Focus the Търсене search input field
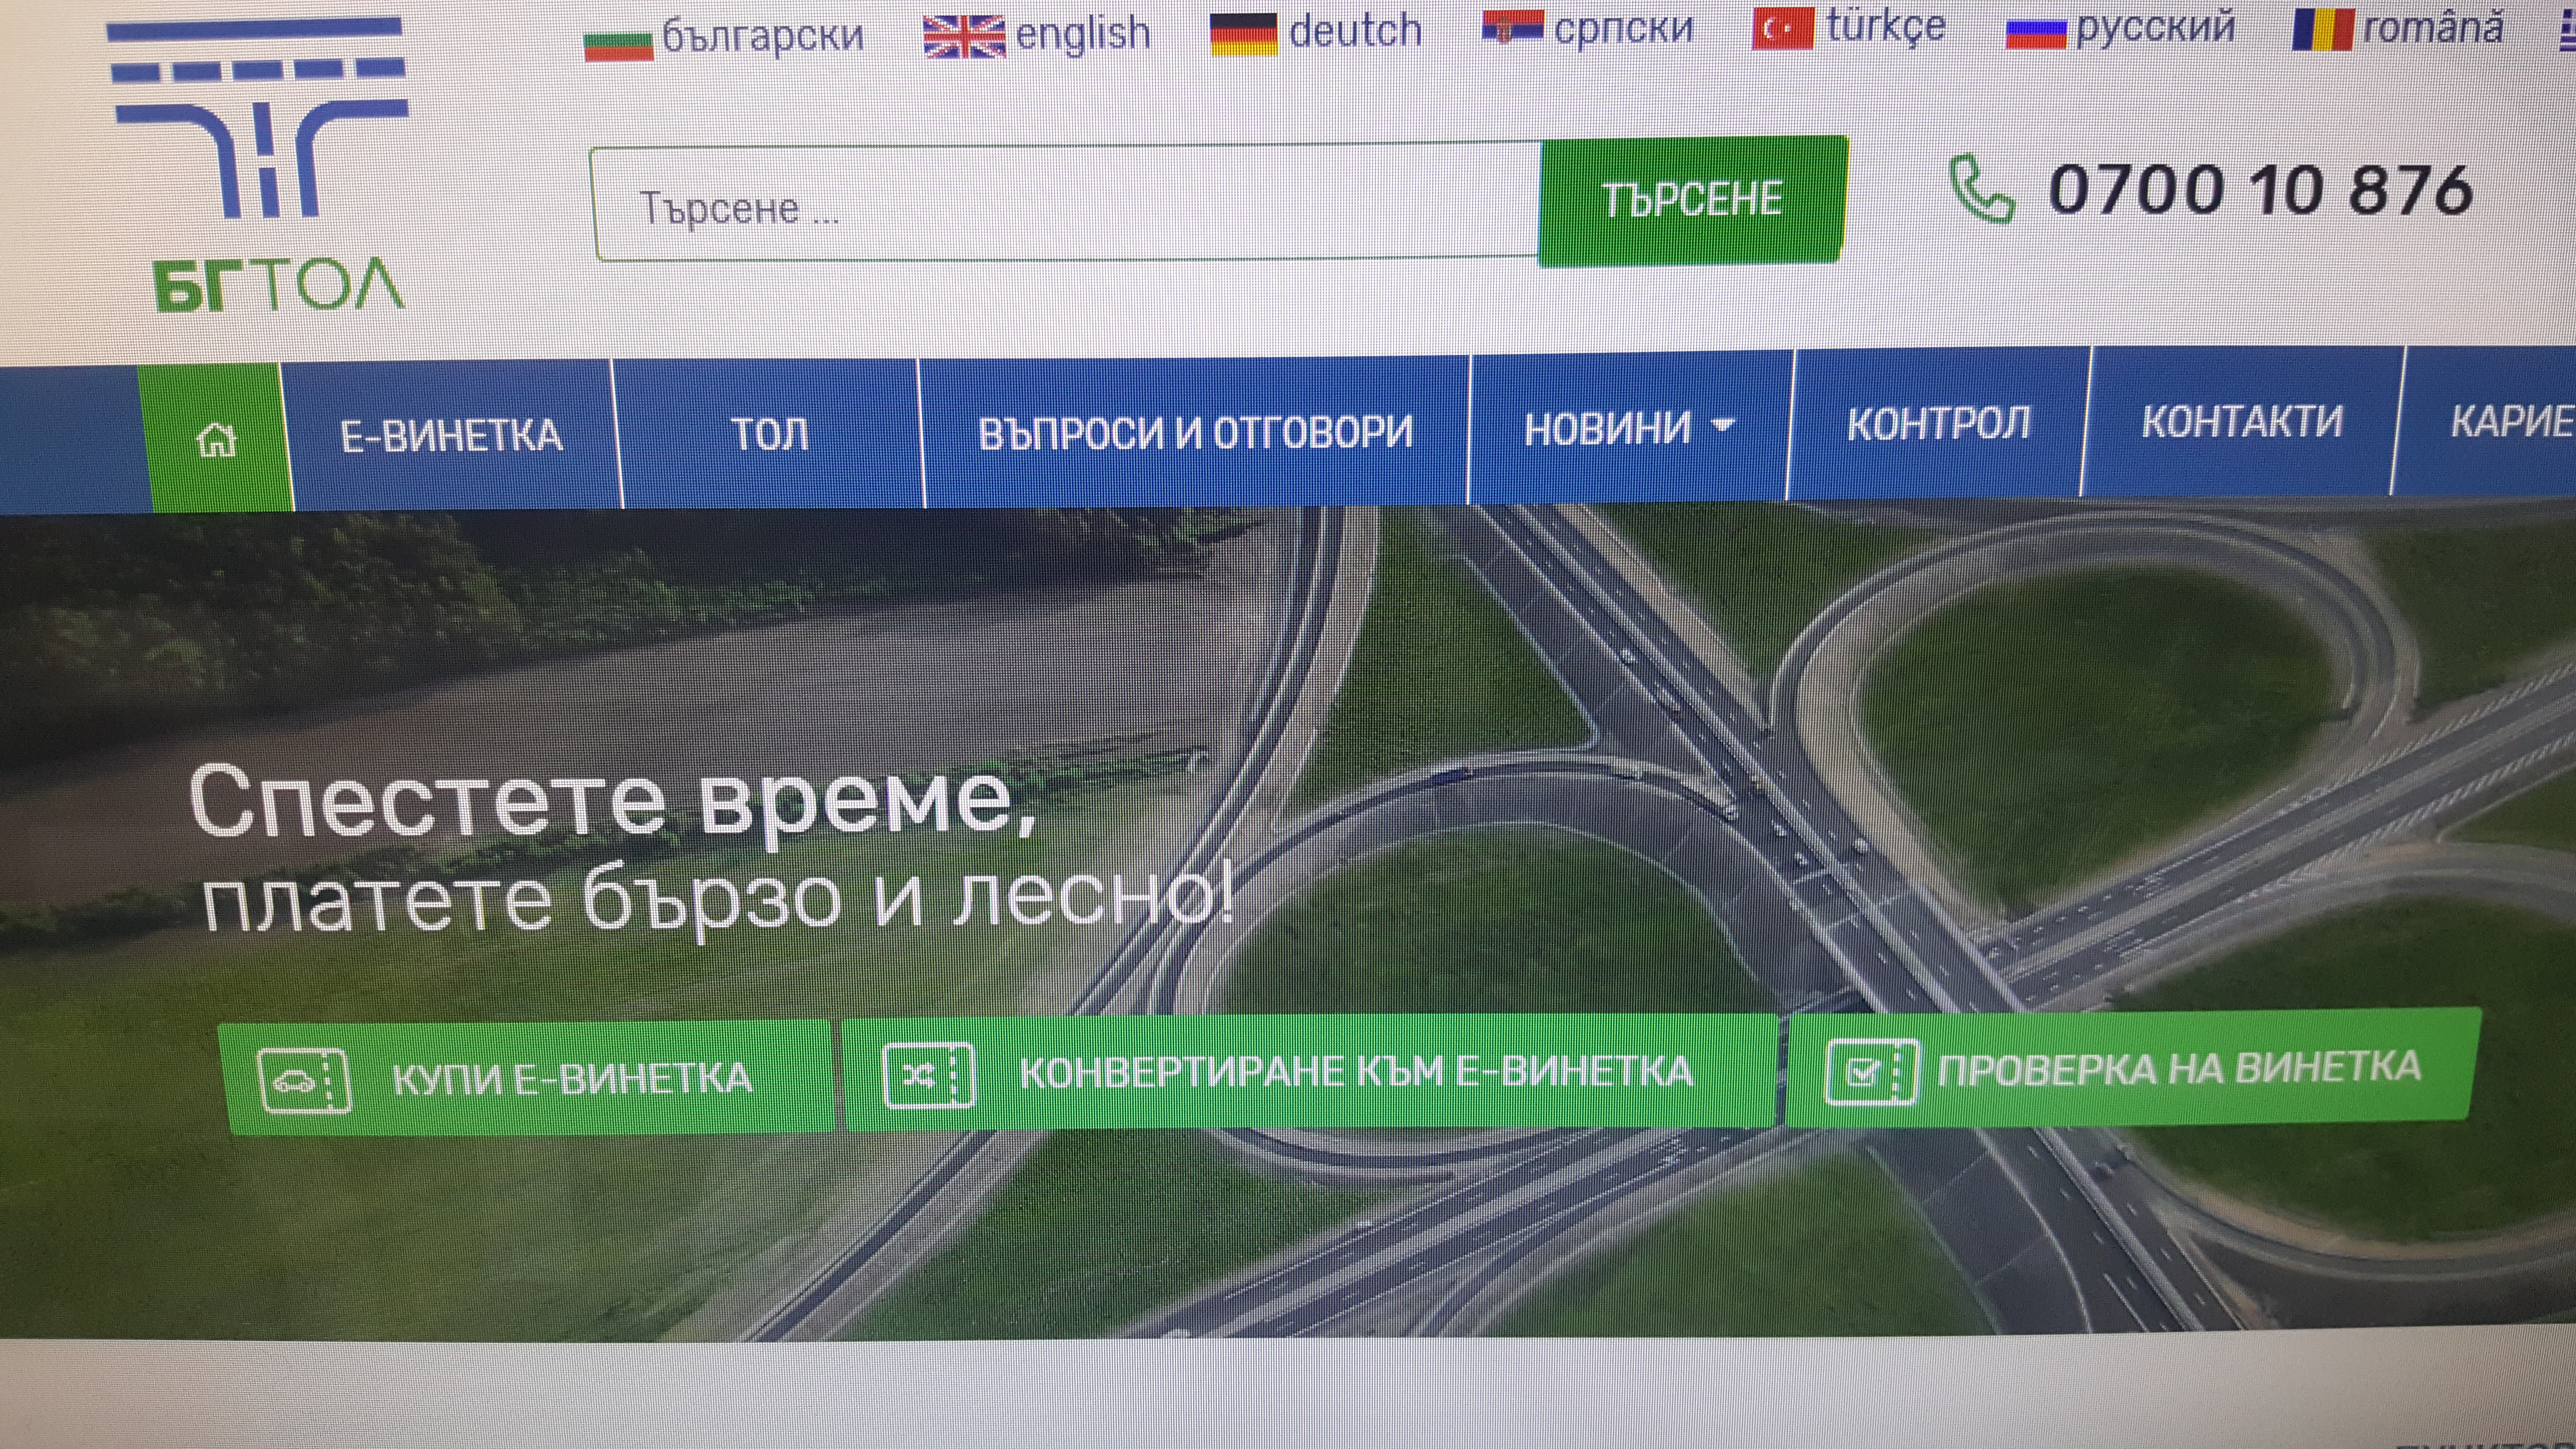 [1065, 205]
